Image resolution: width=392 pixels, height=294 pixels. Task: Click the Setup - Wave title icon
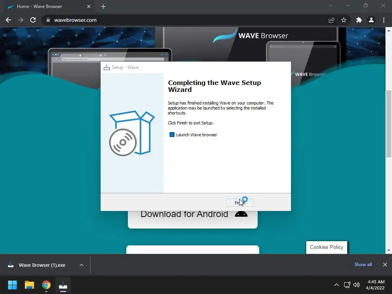coord(107,67)
